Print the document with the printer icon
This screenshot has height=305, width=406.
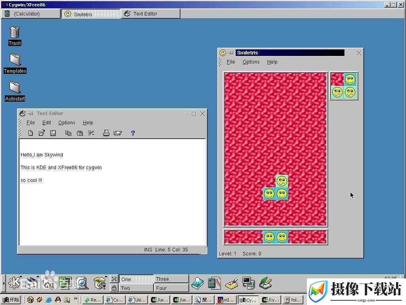[106, 133]
